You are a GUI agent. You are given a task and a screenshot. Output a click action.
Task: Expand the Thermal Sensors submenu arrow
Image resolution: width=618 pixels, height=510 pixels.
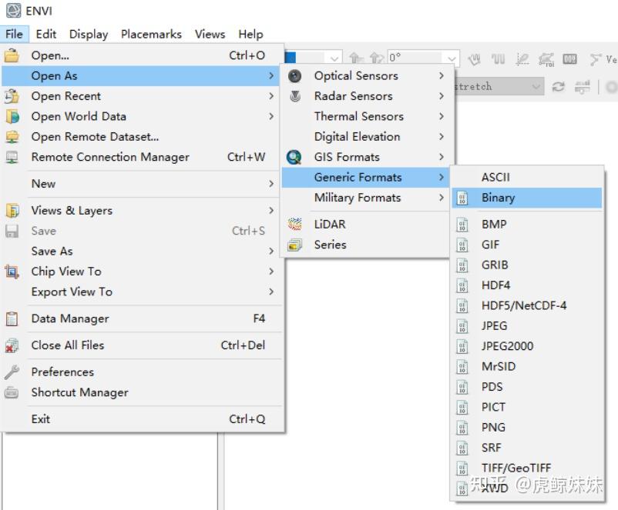pyautogui.click(x=442, y=116)
